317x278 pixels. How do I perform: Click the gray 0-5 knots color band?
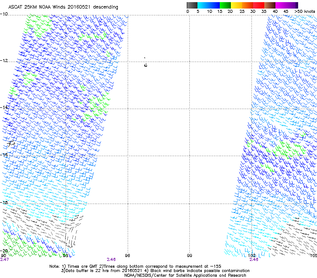tap(192, 5)
